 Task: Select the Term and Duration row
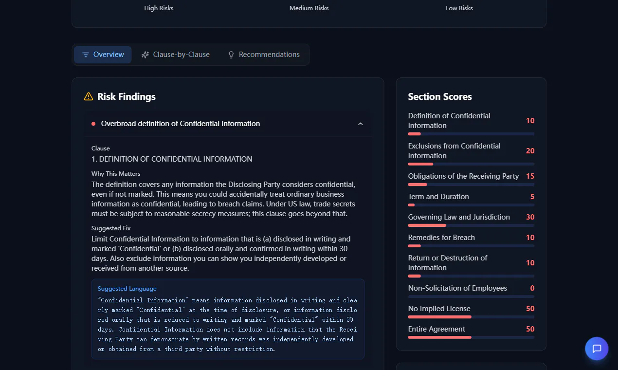coord(471,199)
